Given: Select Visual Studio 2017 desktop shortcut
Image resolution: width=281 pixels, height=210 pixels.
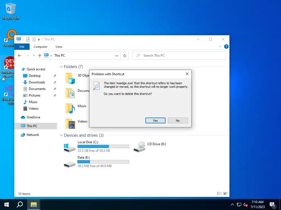Looking at the screenshot, I should pos(8,95).
